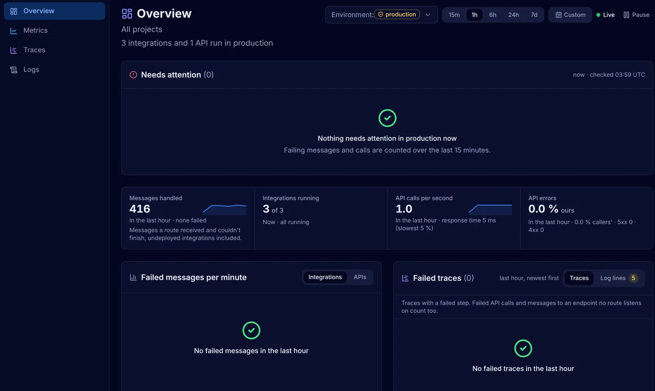Image resolution: width=655 pixels, height=391 pixels.
Task: Click the pause bars icon
Action: [626, 15]
